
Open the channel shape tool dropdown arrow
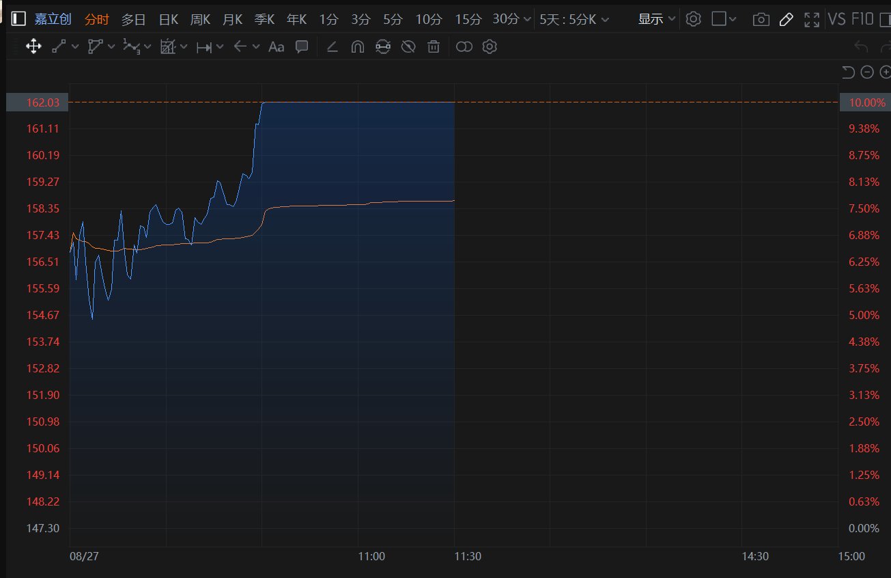click(111, 47)
